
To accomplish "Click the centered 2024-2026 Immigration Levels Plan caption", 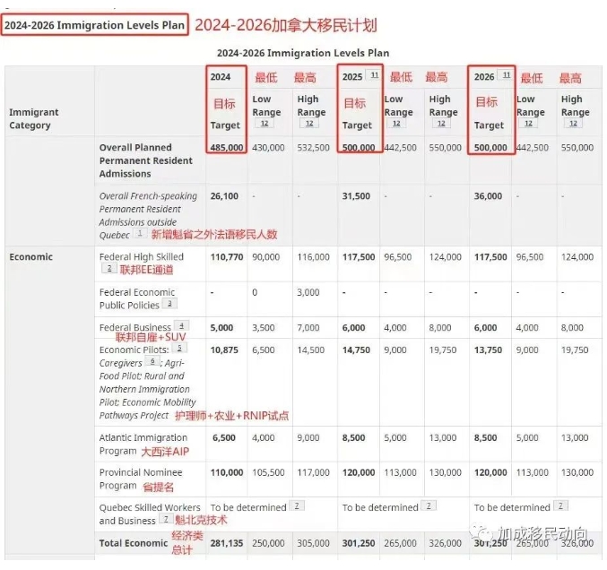I will click(303, 53).
